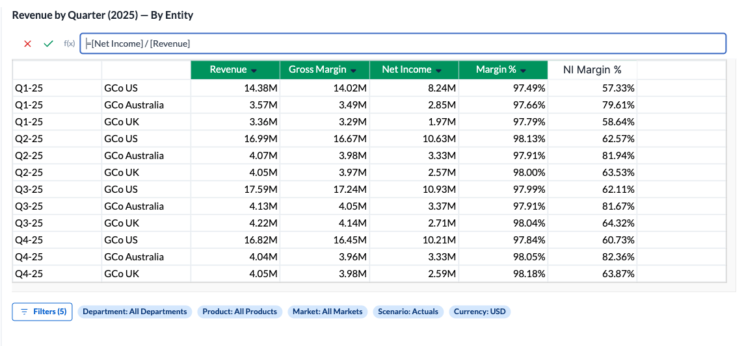The height and width of the screenshot is (346, 744).
Task: Open Gross Margin column dropdown arrow
Action: click(x=353, y=70)
